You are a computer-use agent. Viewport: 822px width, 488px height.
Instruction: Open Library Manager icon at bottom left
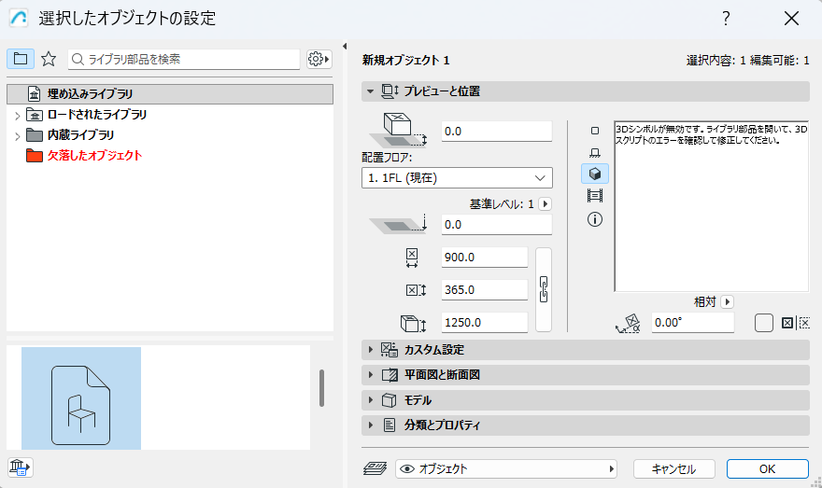click(x=21, y=467)
